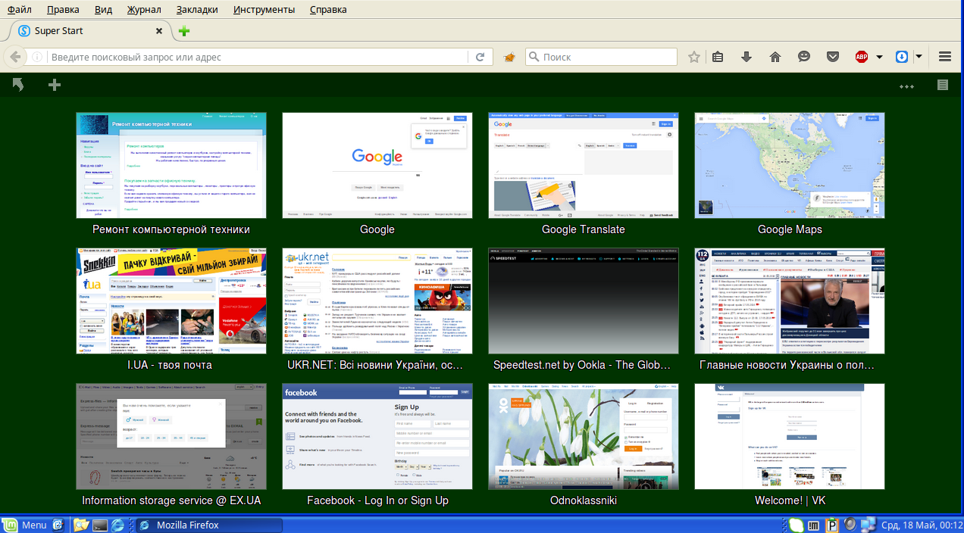Open the Downloads arrow icon
This screenshot has width=964, height=533.
click(746, 57)
